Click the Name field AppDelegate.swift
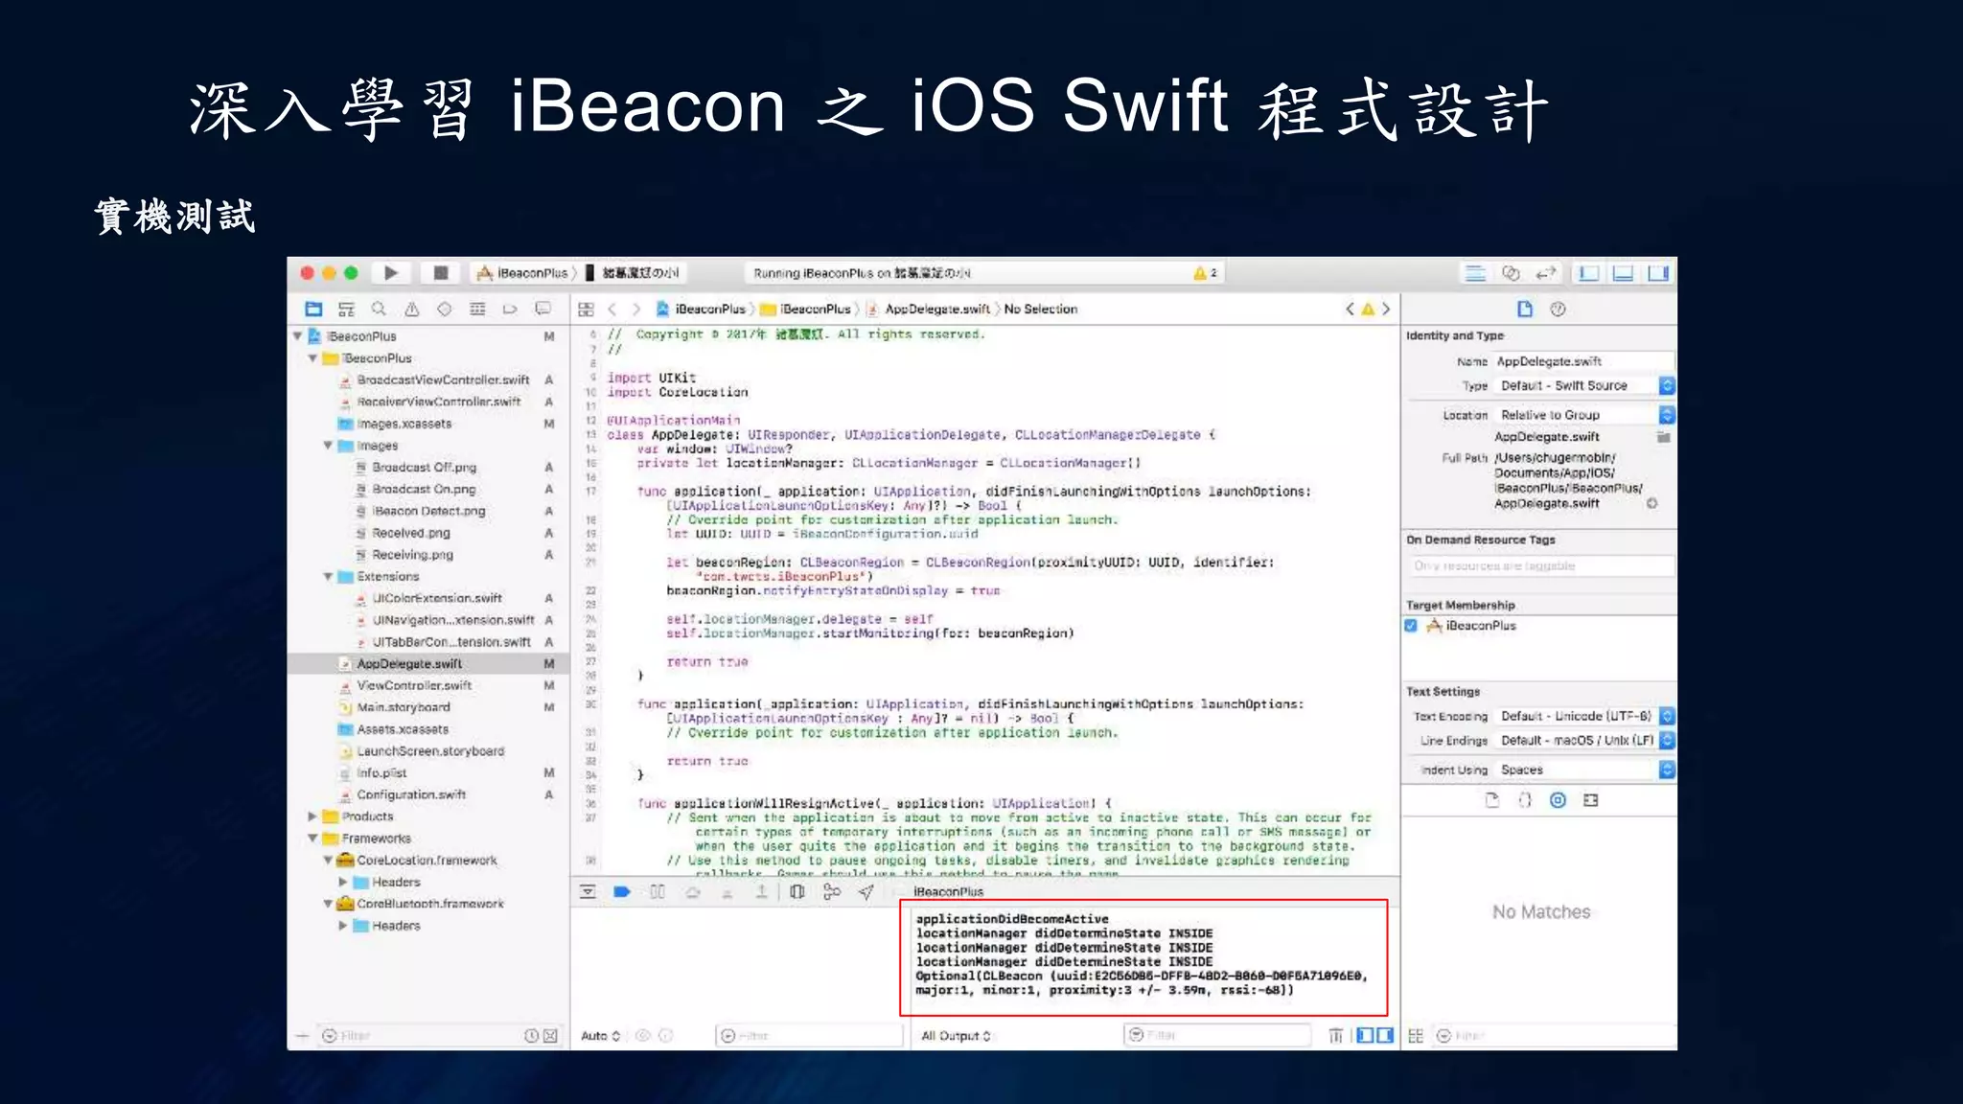 (x=1584, y=361)
